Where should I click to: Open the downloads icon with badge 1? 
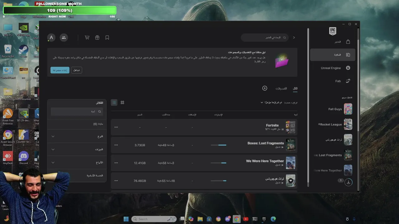(349, 182)
